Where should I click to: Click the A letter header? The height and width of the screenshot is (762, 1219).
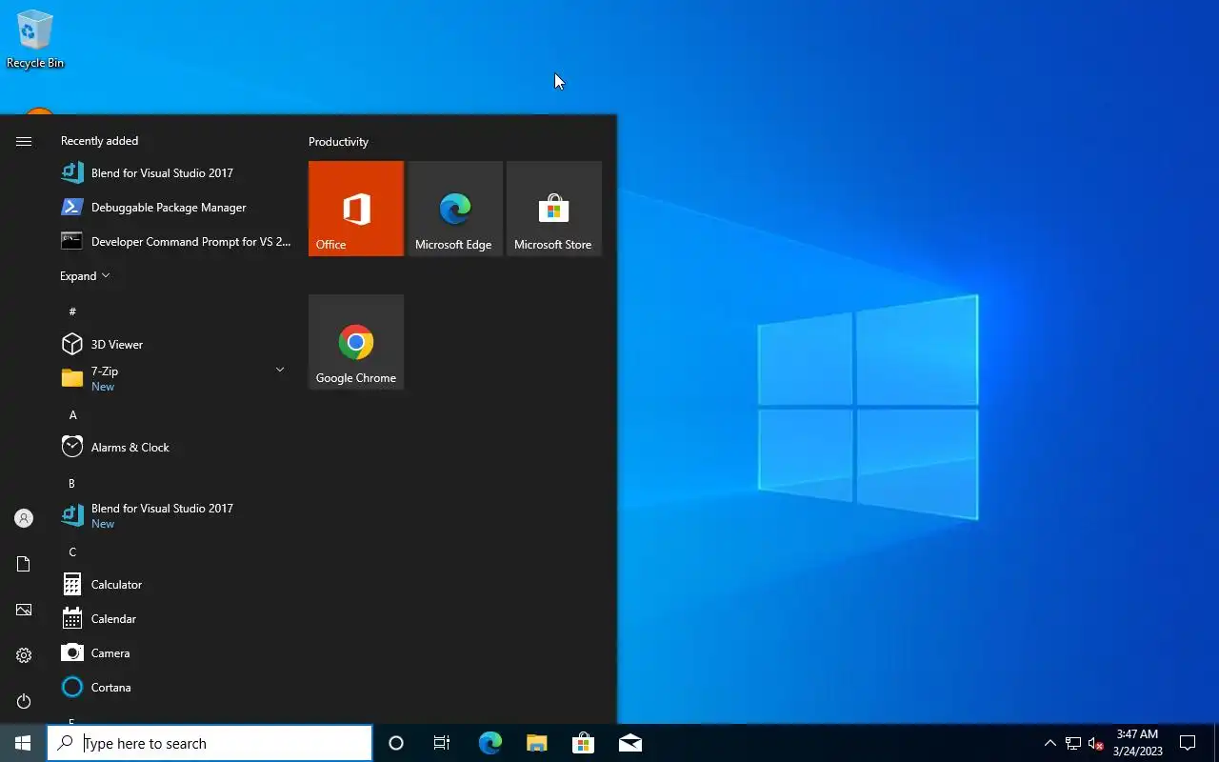tap(72, 414)
